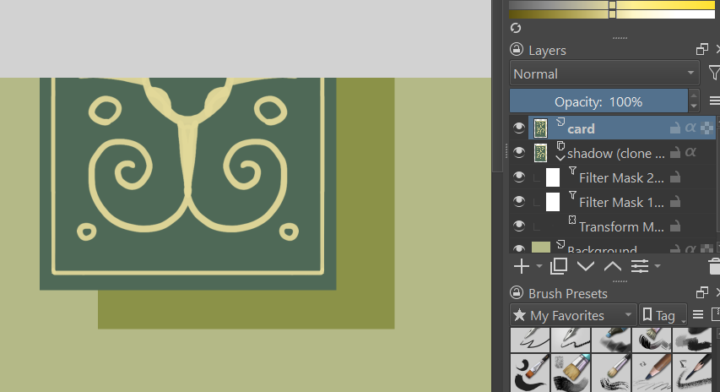
Task: Select the wide teal-handle bristle brush preset
Action: coord(571,373)
